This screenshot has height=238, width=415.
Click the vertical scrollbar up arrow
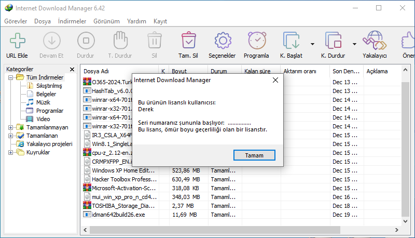(406, 70)
